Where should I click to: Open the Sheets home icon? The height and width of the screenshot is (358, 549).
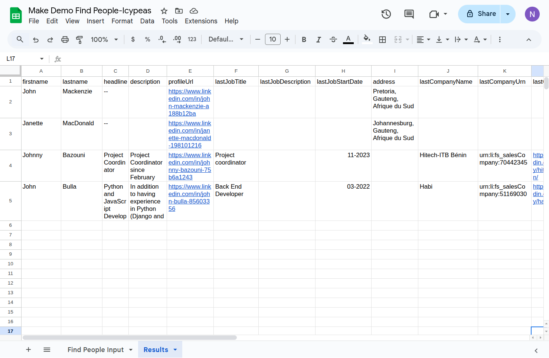point(16,15)
